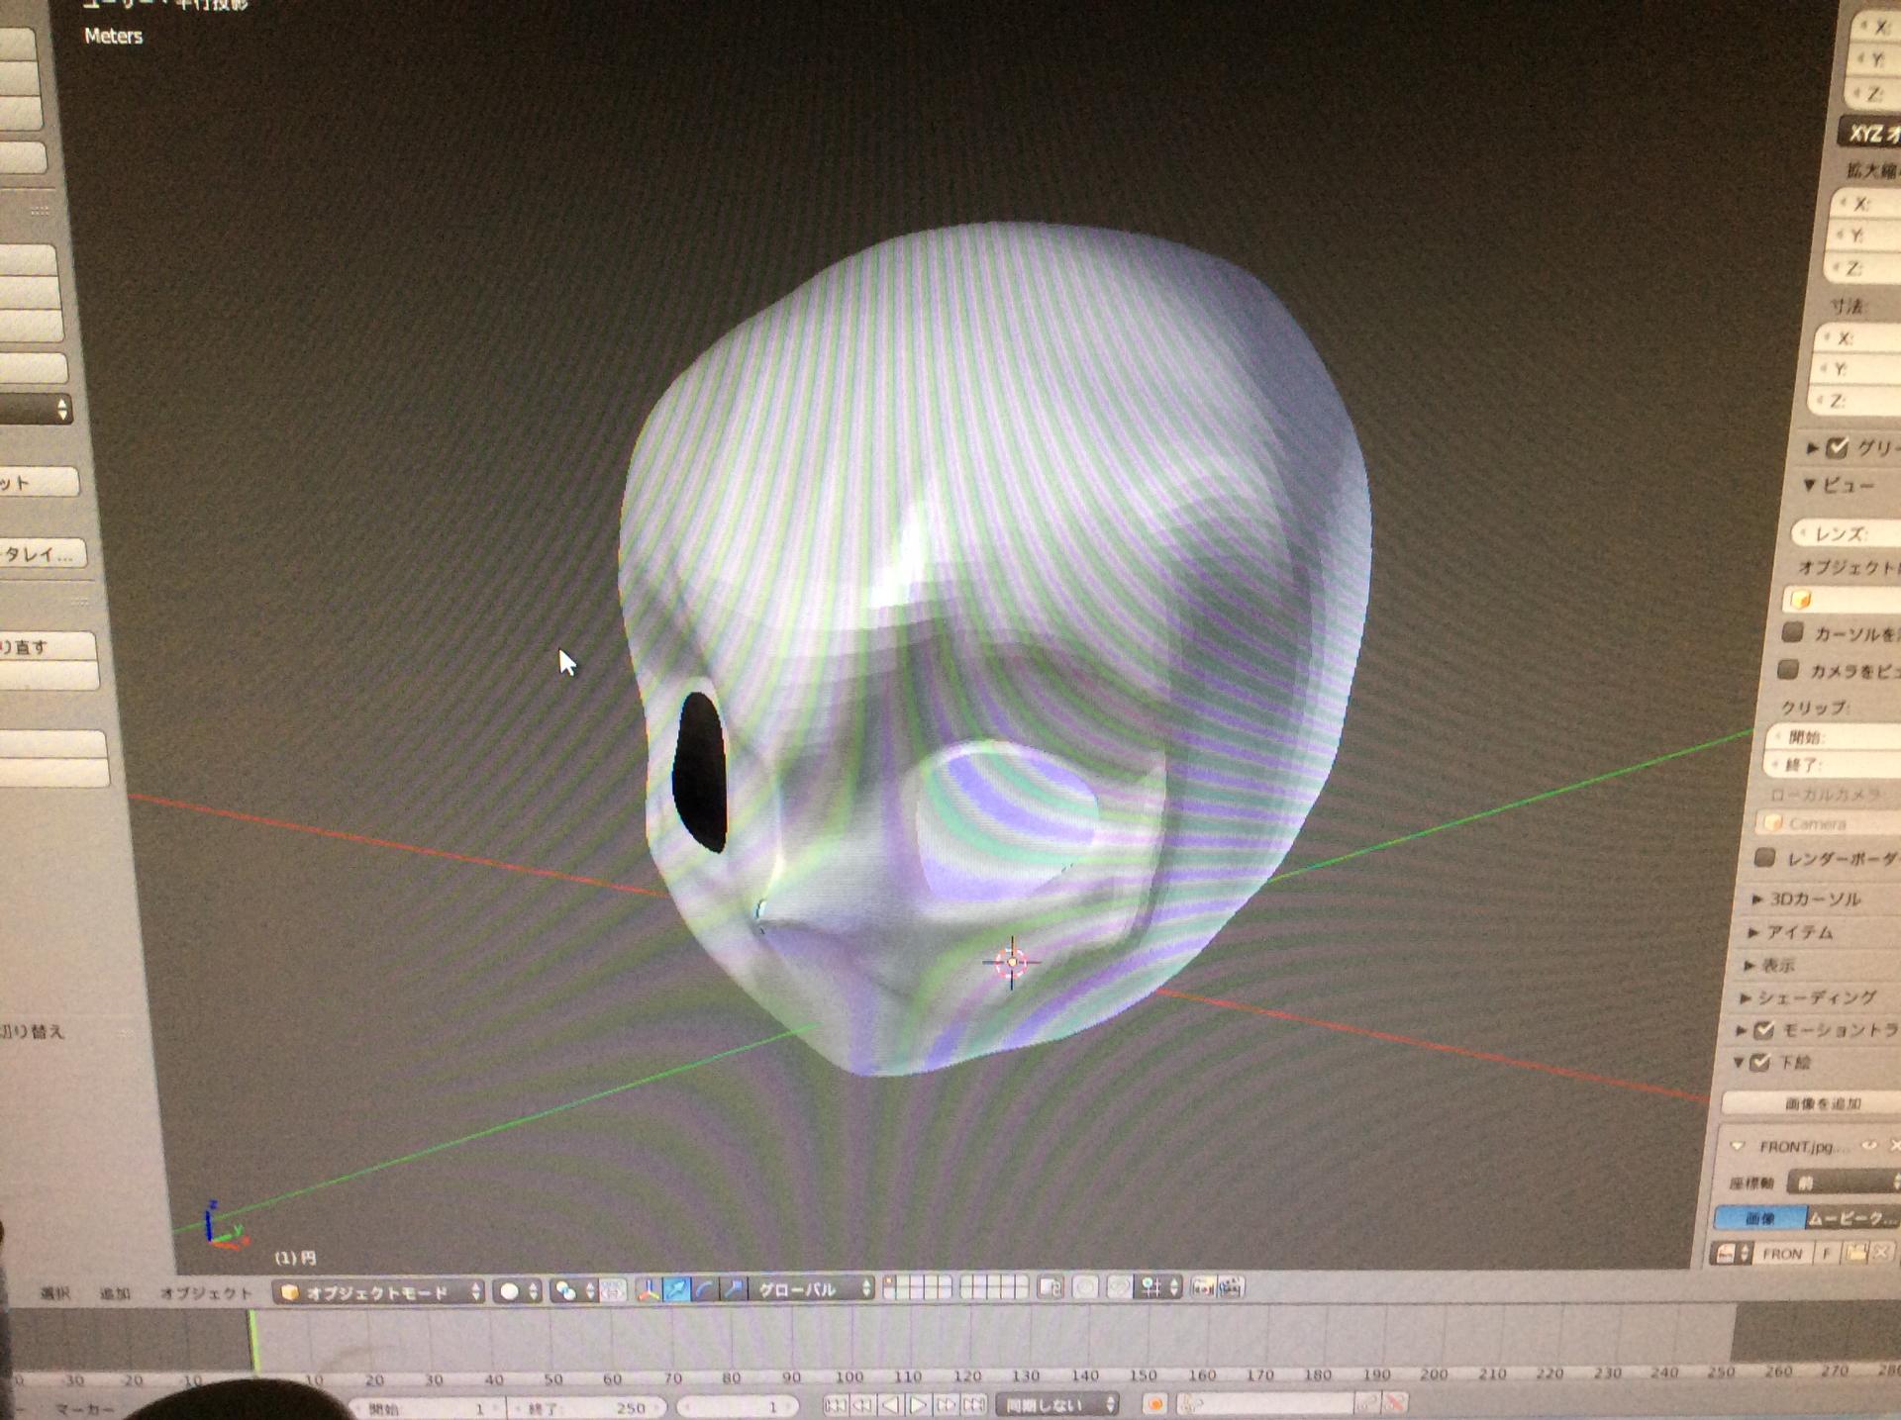Open the 同期しない sync dropdown
Screen dimensions: 1901x1420
(x=1058, y=1404)
